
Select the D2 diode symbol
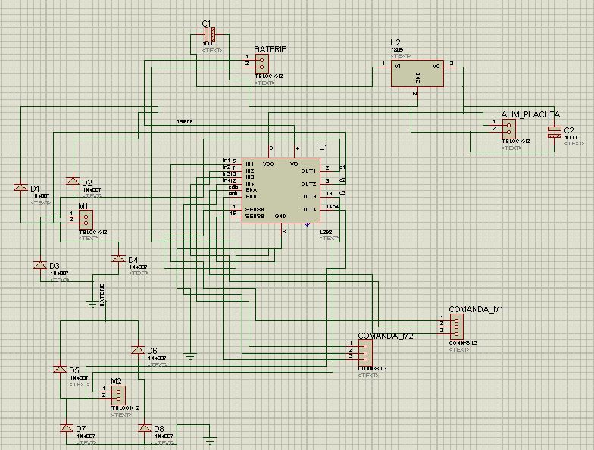(x=73, y=180)
